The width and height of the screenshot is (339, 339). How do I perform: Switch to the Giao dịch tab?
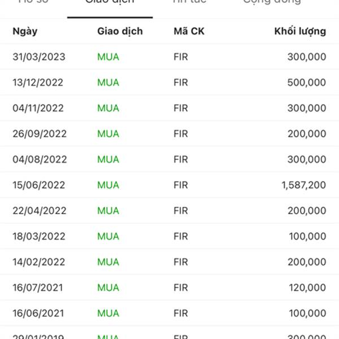click(110, 2)
